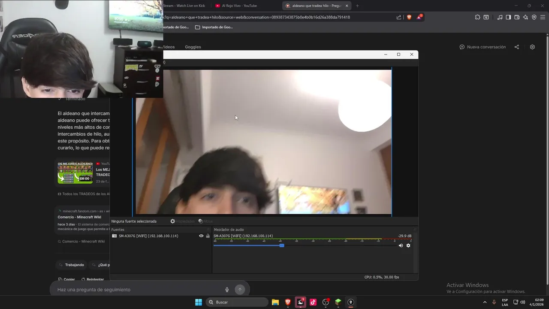Click the share conversation icon
Screen dimensions: 549x309
click(516, 47)
